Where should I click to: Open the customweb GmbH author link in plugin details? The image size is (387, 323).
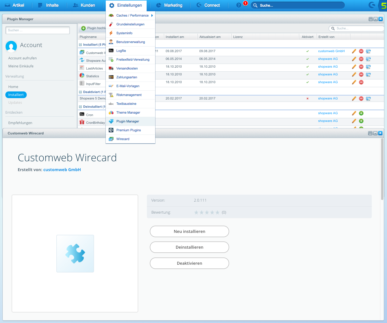pos(62,170)
